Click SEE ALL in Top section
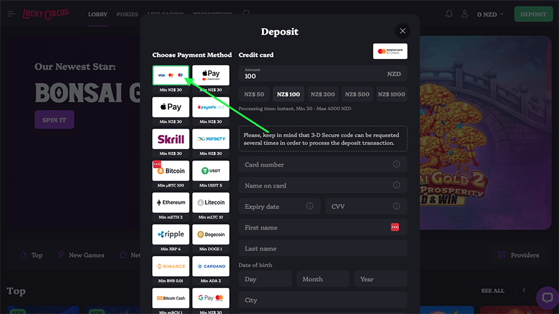 493,290
